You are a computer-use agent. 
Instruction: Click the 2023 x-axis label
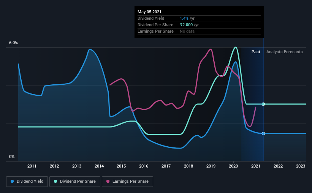coord(301,166)
